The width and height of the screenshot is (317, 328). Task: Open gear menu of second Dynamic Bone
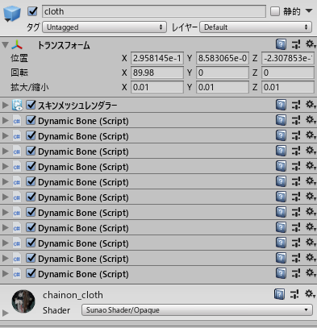(x=311, y=135)
